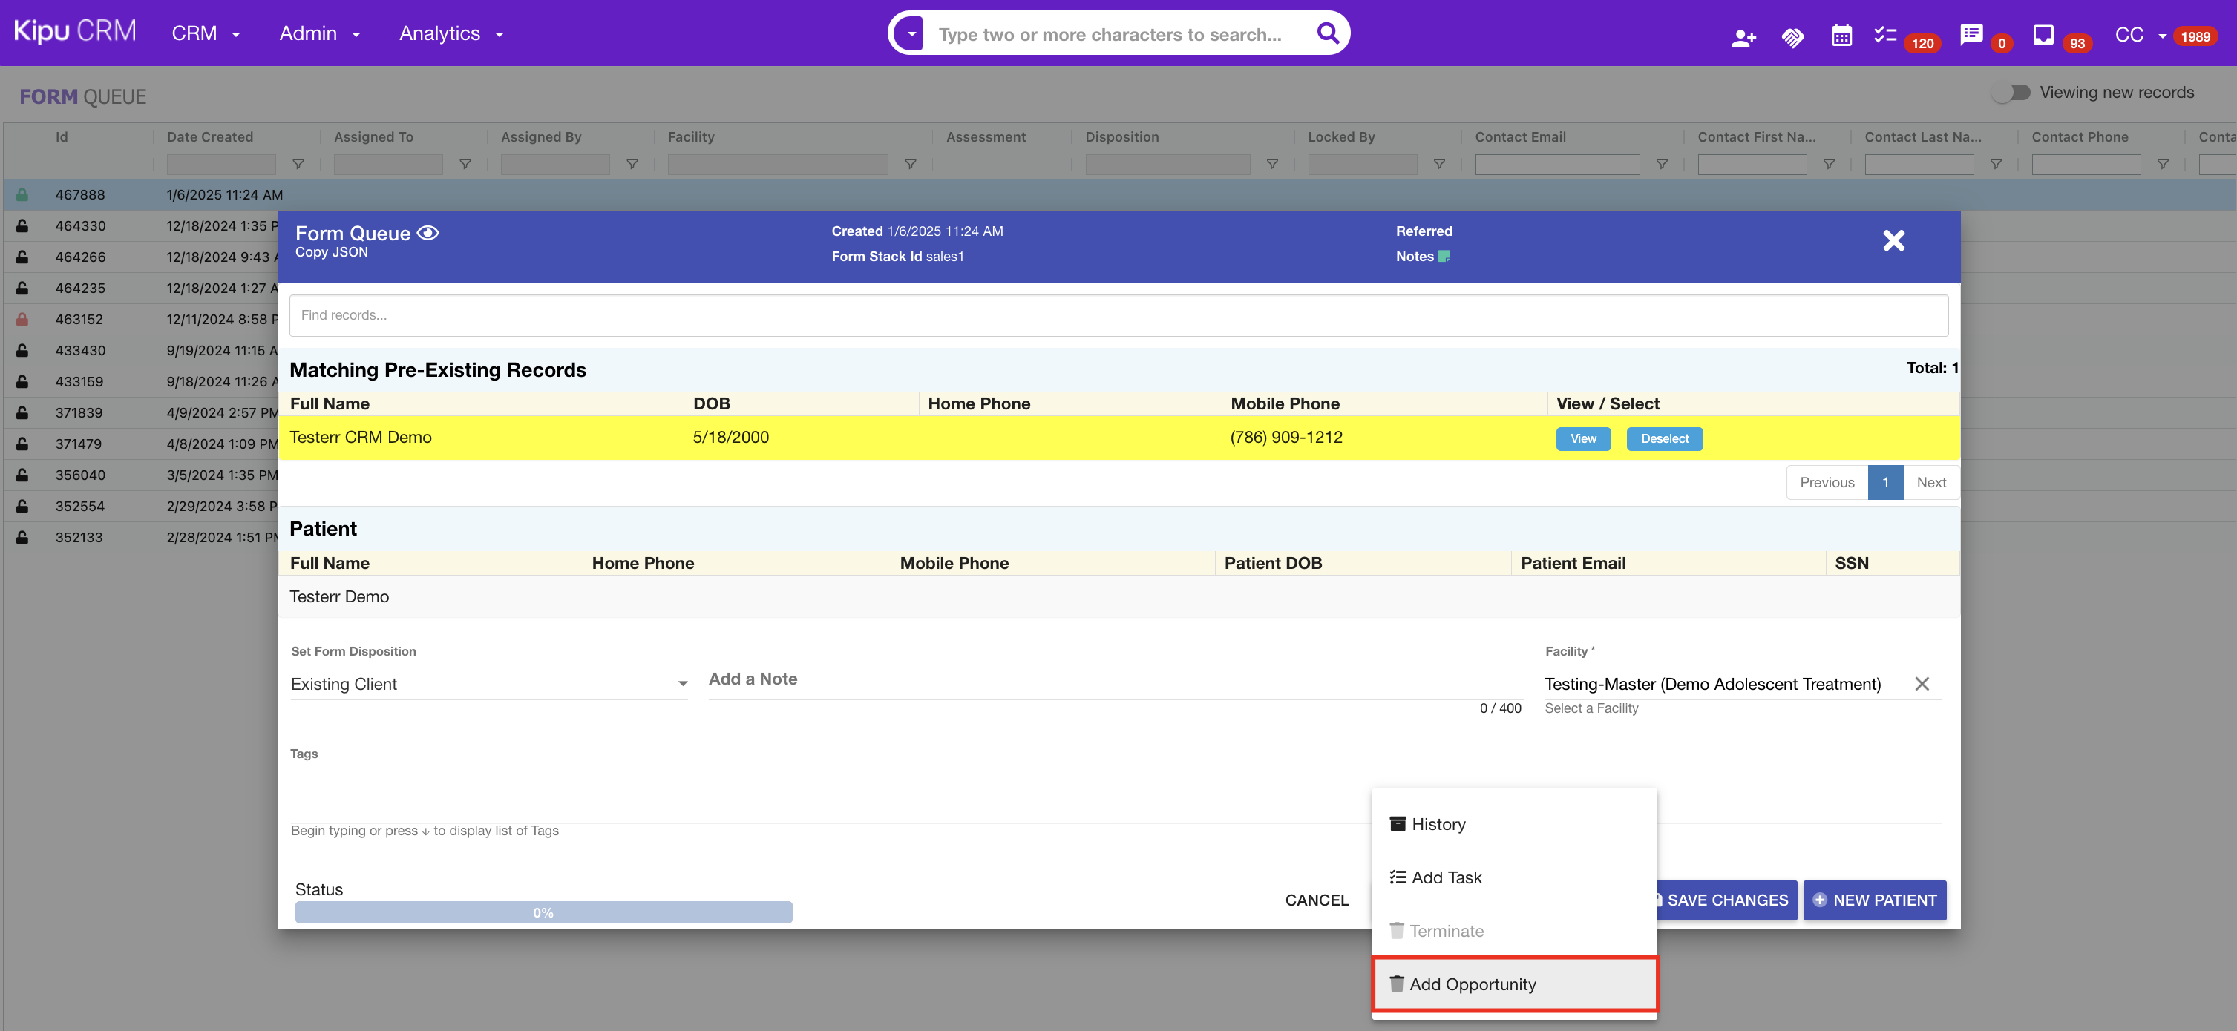Click the Date Created filter funnel icon

[x=298, y=164]
